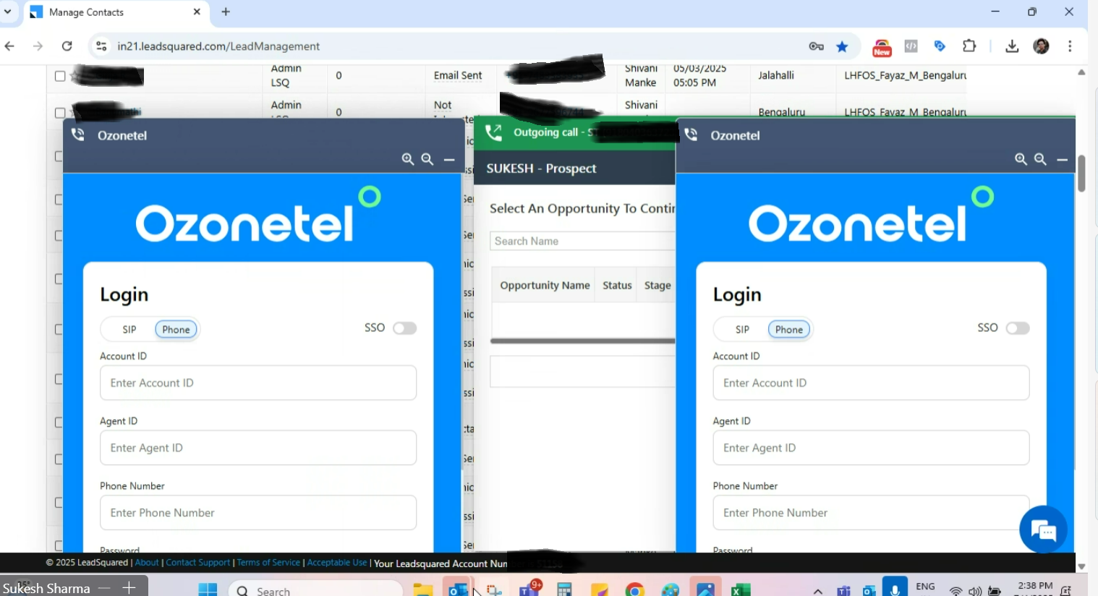The width and height of the screenshot is (1098, 596).
Task: Click the Opportunity Name column header
Action: [545, 286]
